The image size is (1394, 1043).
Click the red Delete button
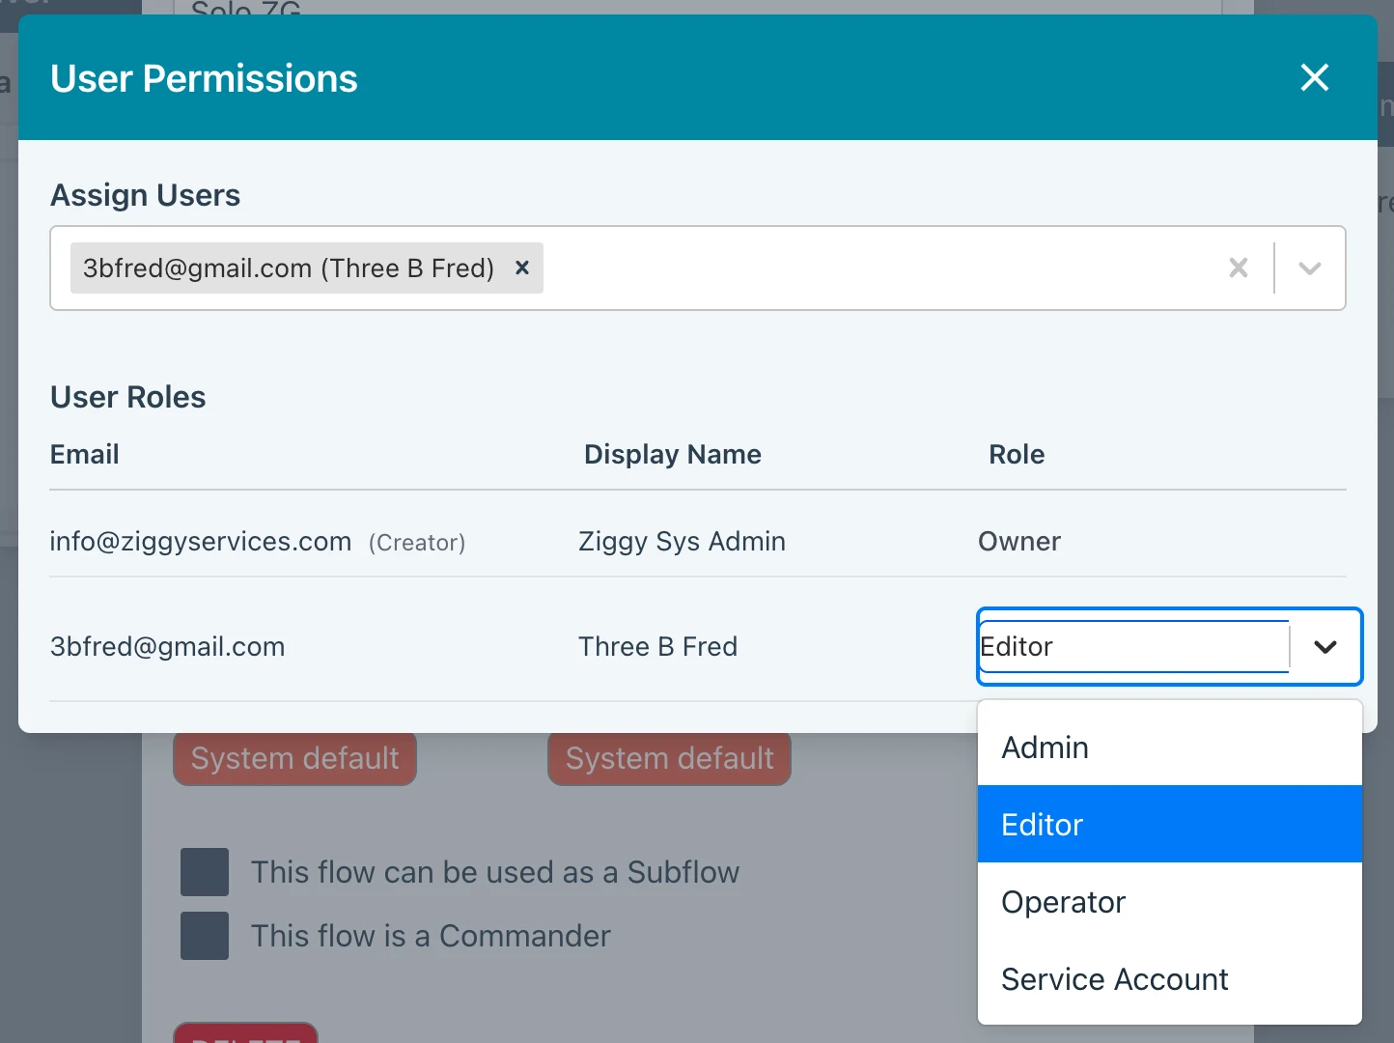245,1033
